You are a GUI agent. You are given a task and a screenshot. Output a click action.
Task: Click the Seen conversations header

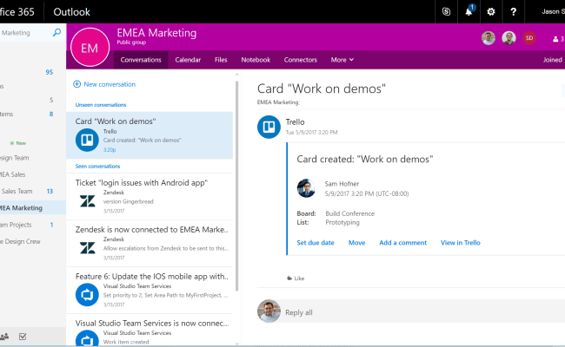(97, 167)
